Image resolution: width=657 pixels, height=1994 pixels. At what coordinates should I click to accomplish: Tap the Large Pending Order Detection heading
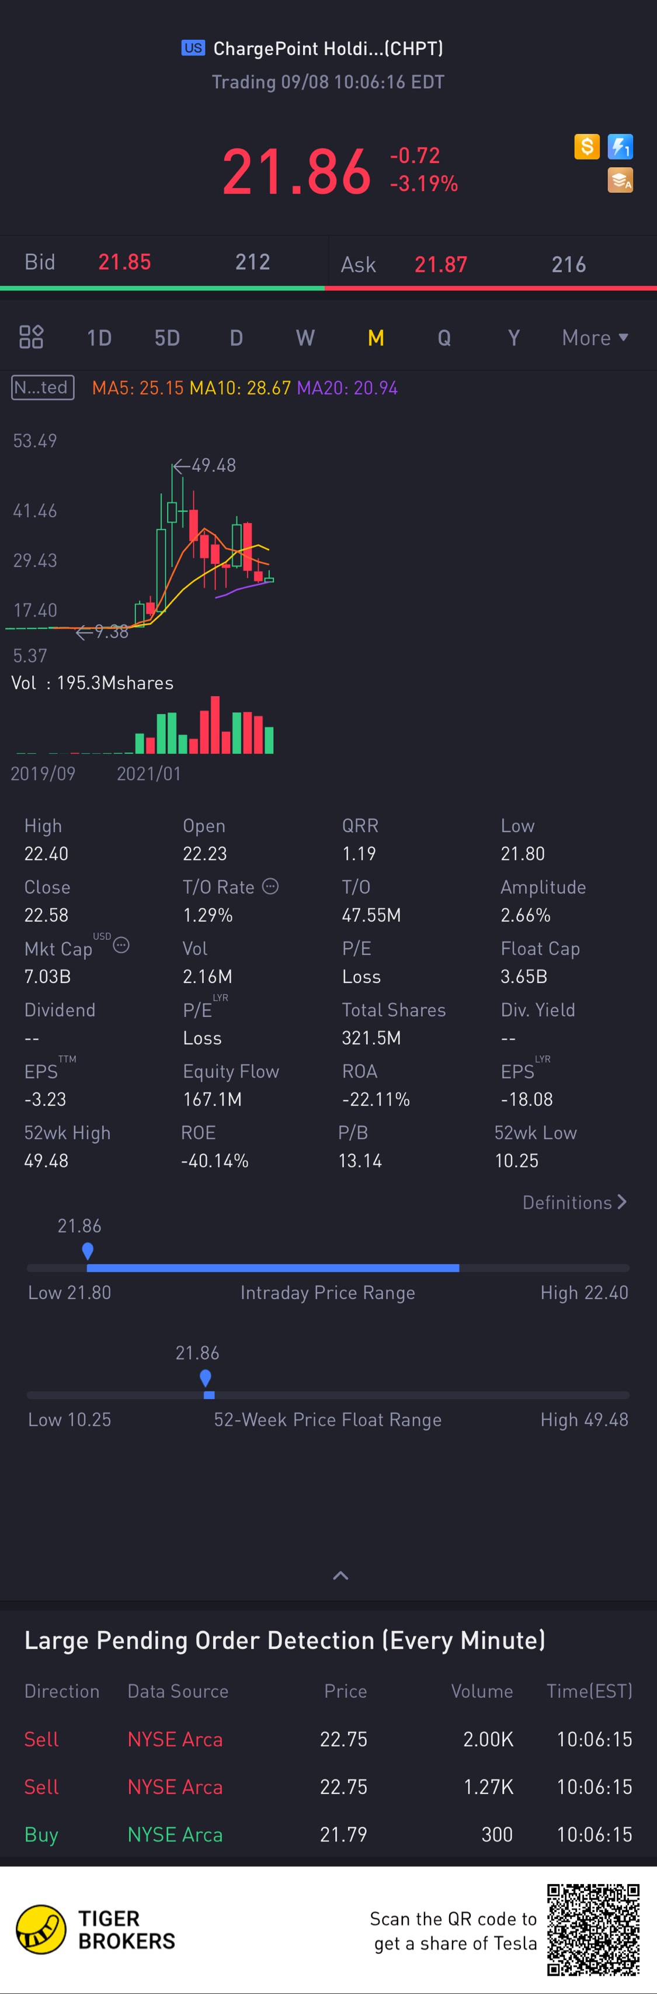point(285,1640)
